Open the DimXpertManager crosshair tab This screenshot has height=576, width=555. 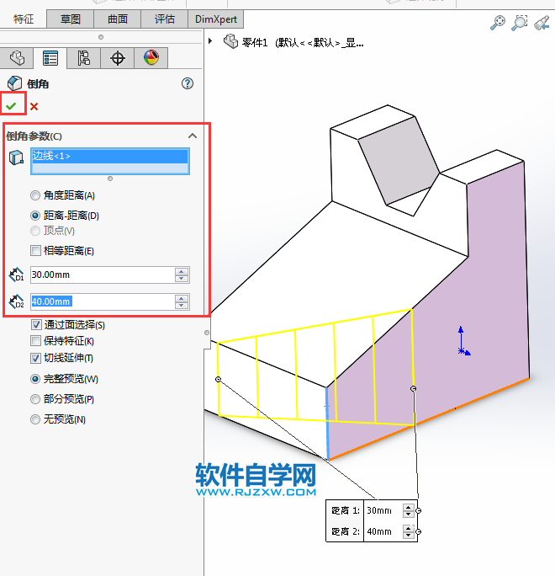click(118, 58)
